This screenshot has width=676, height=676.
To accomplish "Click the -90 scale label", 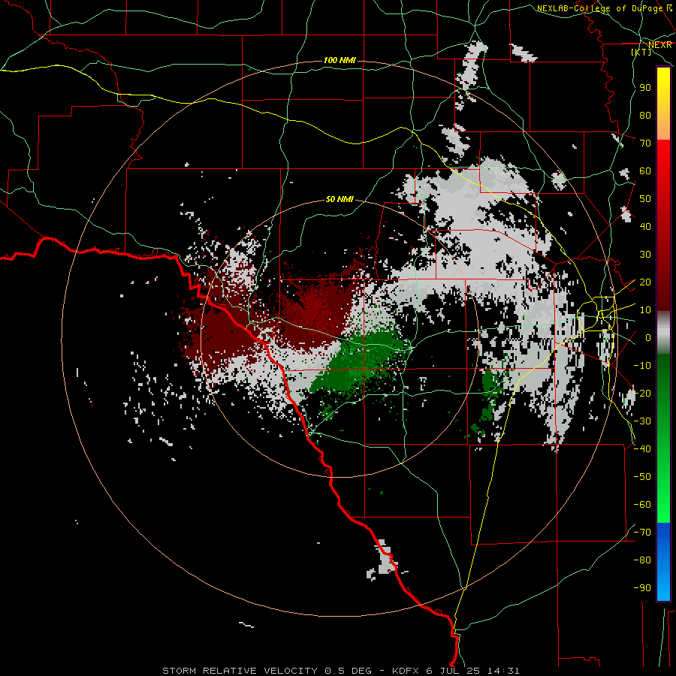I will click(x=642, y=588).
